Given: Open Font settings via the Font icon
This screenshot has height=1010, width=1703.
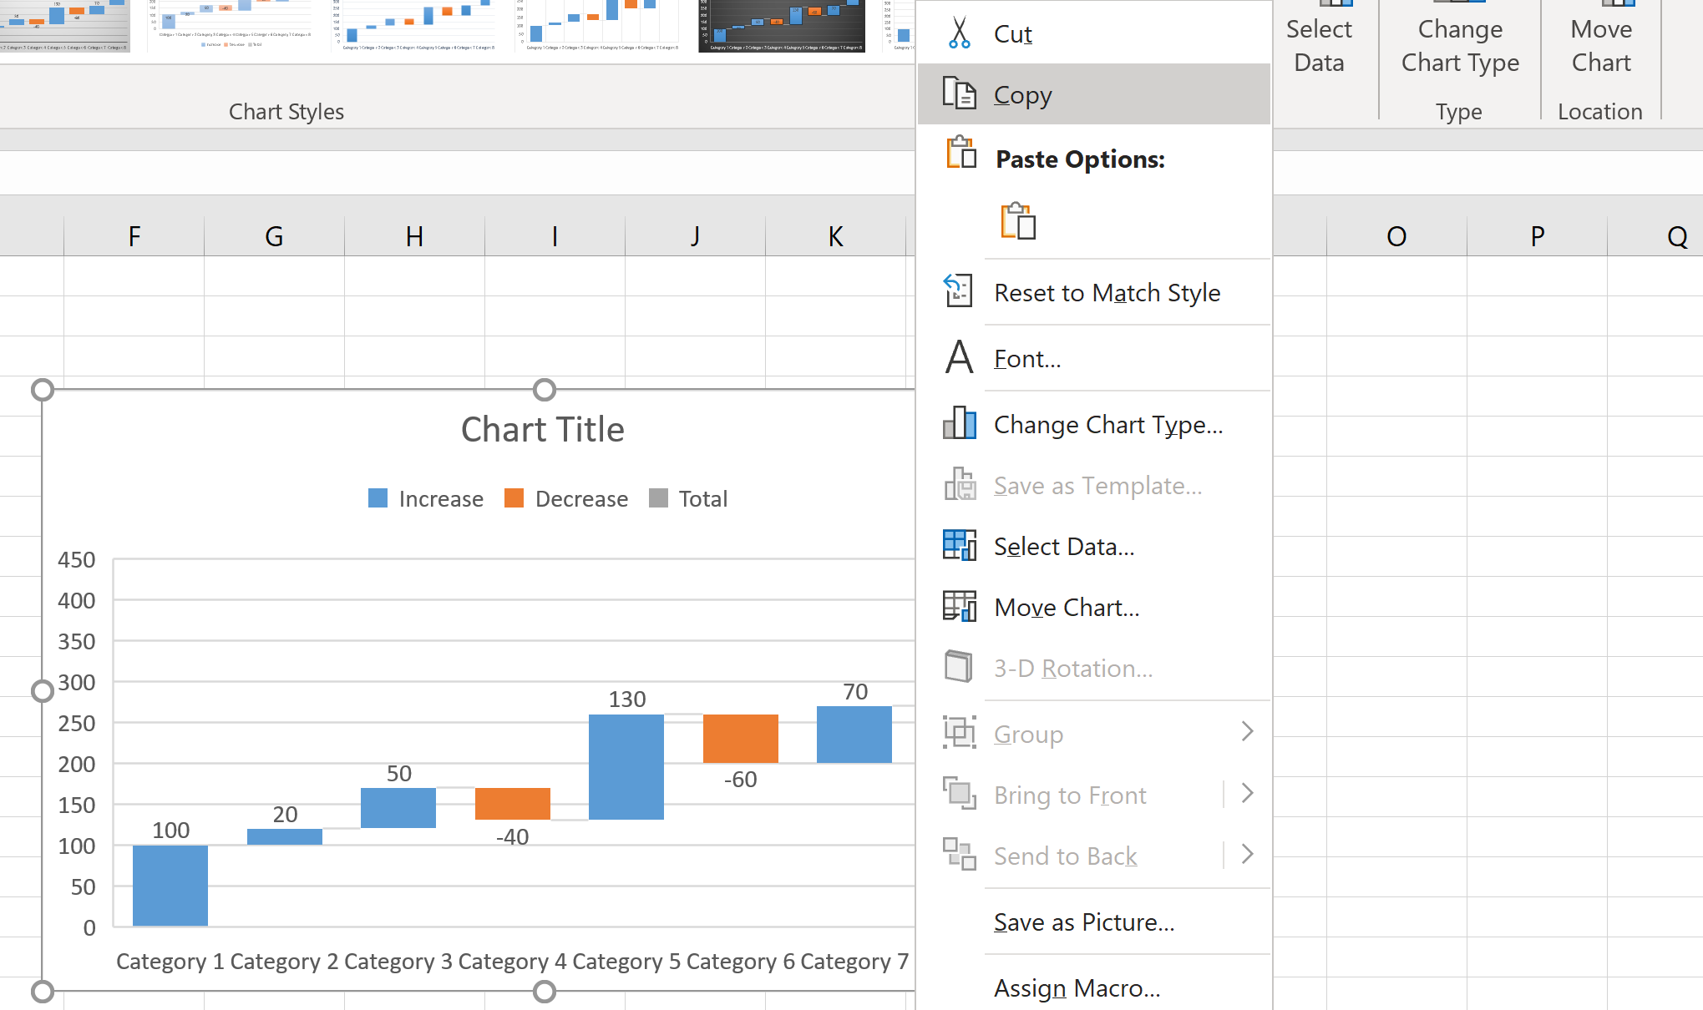Looking at the screenshot, I should 958,357.
